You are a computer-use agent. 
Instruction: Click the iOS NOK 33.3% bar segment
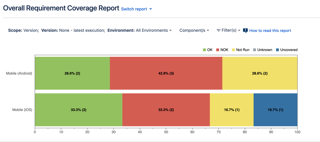[166, 110]
